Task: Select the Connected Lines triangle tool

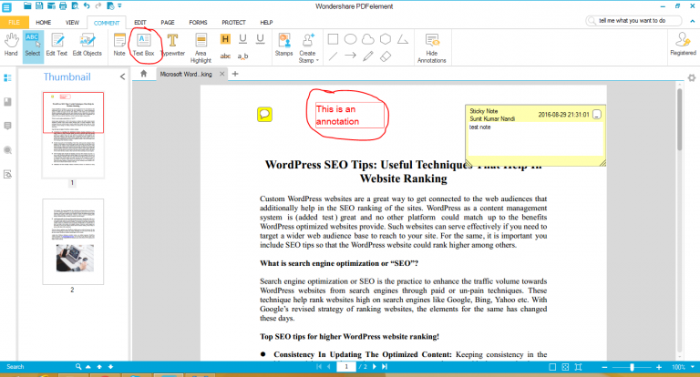Action: tap(403, 39)
